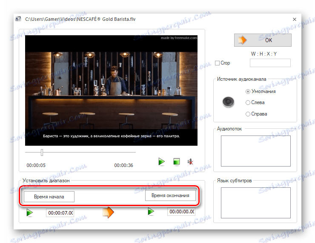The width and height of the screenshot is (315, 243).
Task: Close the dialog window
Action: click(x=294, y=19)
